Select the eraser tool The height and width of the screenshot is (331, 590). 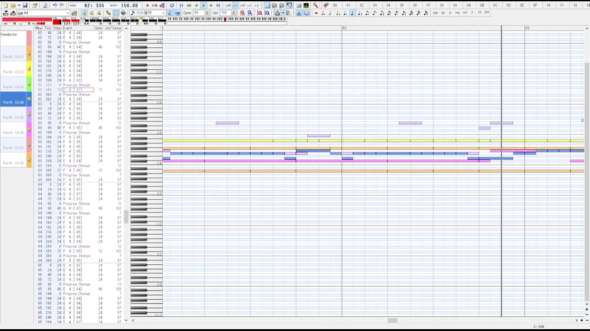(124, 13)
